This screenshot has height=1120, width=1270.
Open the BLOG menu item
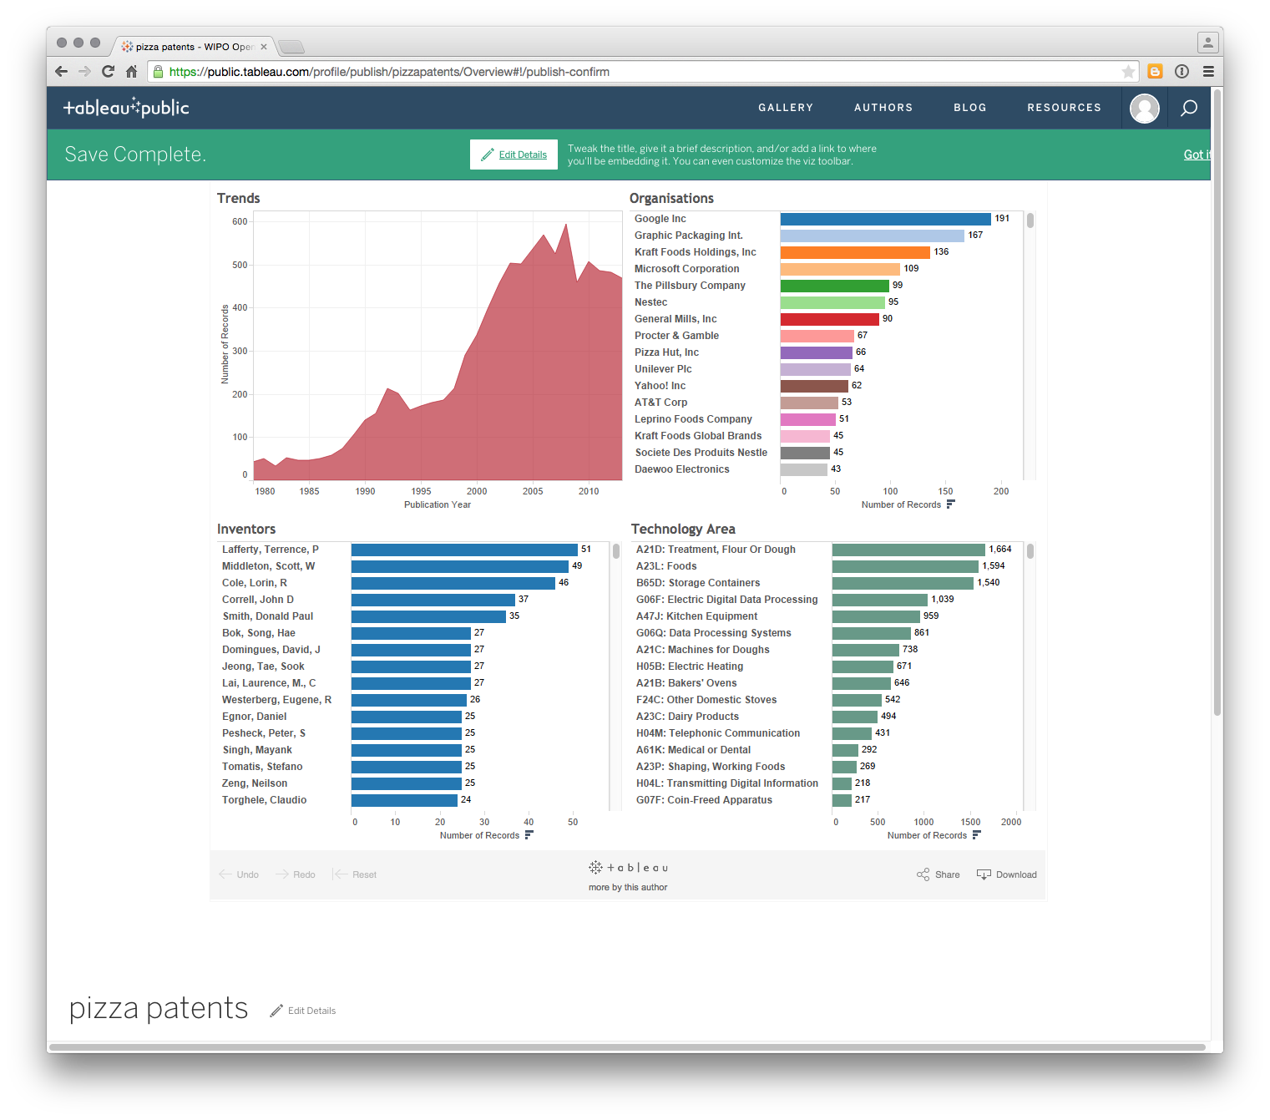(970, 108)
